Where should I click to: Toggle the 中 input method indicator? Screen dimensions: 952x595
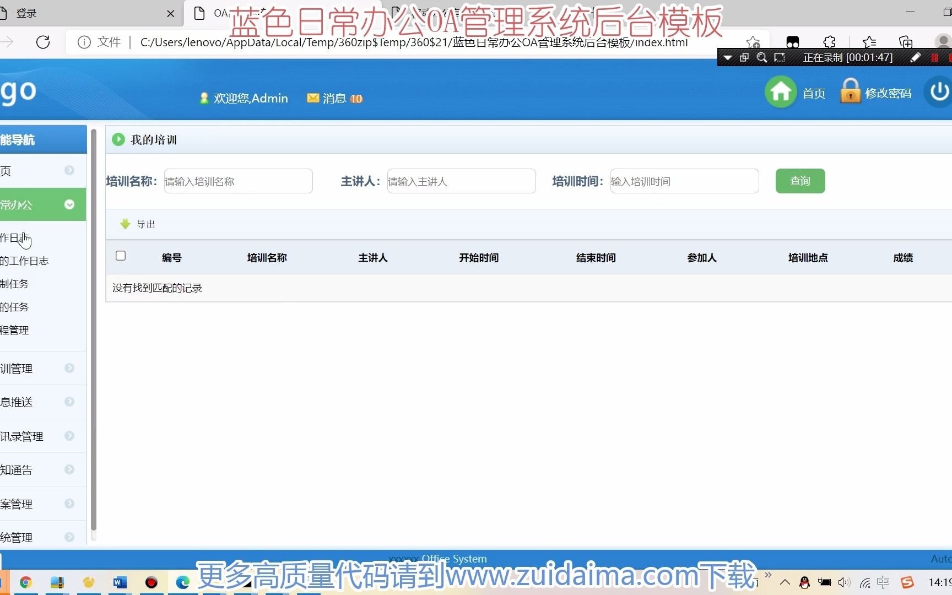883,582
